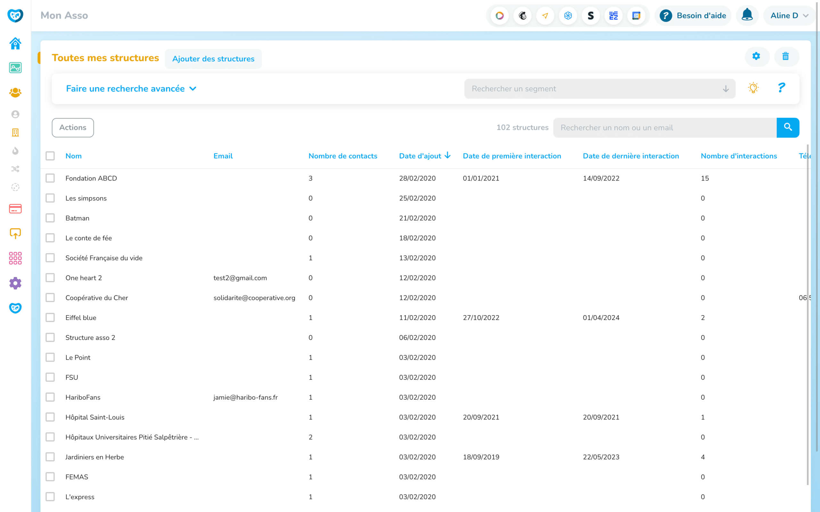Sort by Nombre de contacts header
820x512 pixels.
click(342, 156)
